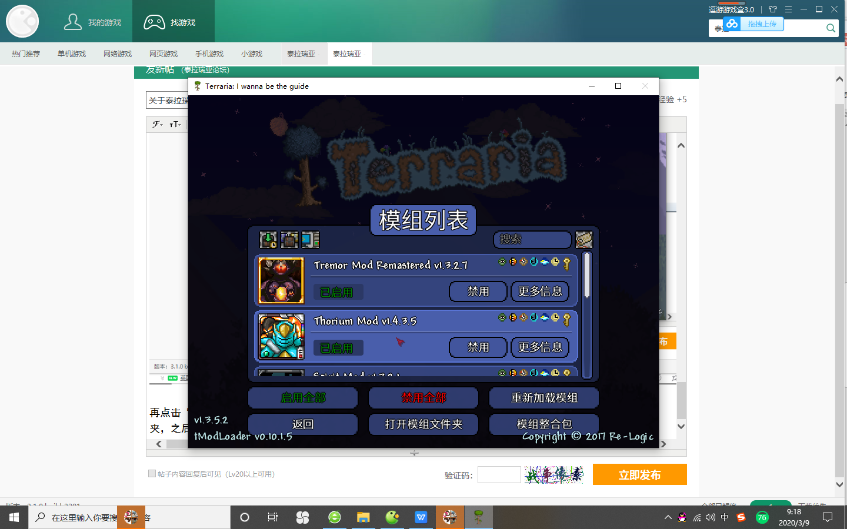Open File Explorer from the taskbar

[363, 517]
